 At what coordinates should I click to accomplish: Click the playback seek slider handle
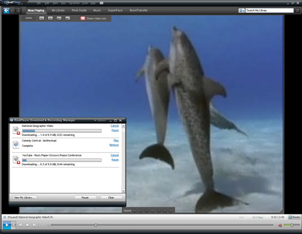tap(96, 225)
